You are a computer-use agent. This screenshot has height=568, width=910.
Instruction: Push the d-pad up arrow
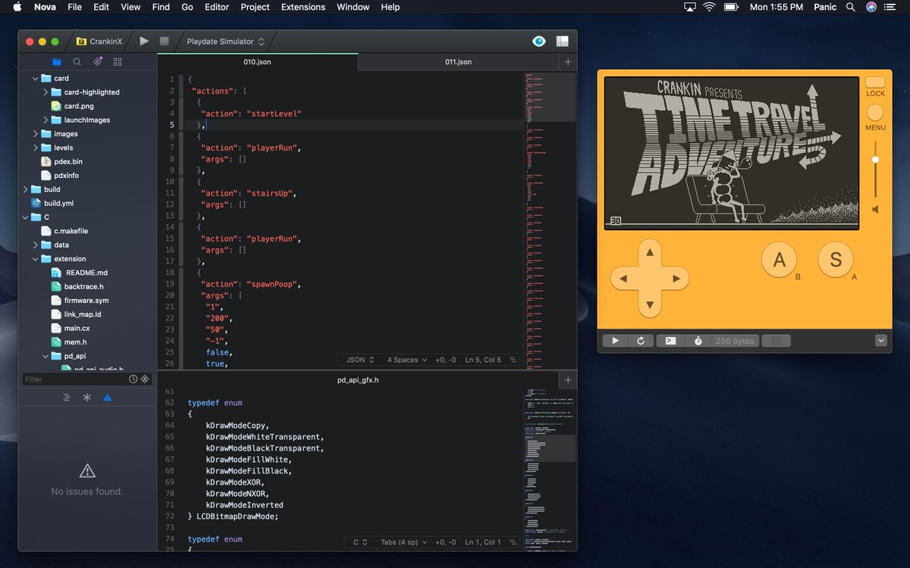coord(650,252)
